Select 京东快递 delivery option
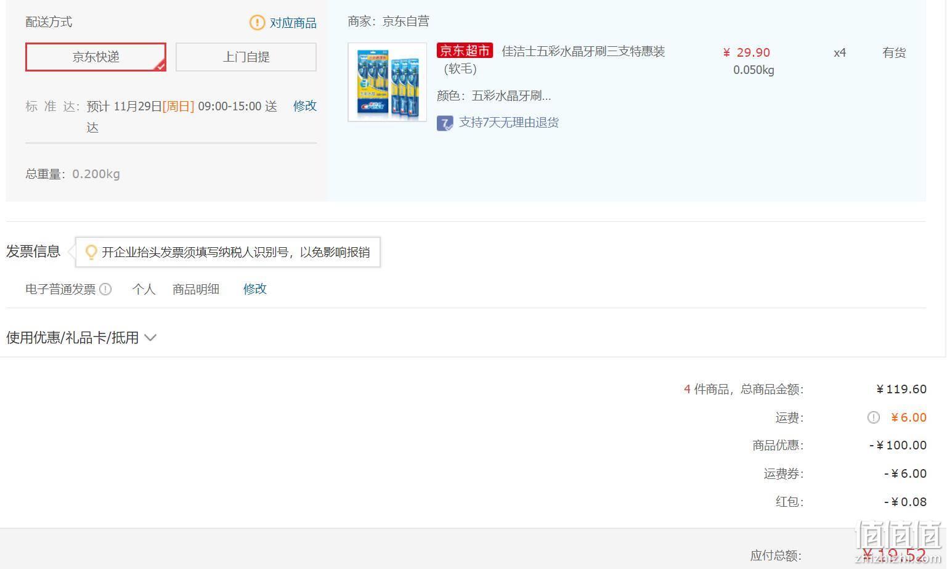Viewport: 947px width, 569px height. click(x=96, y=57)
